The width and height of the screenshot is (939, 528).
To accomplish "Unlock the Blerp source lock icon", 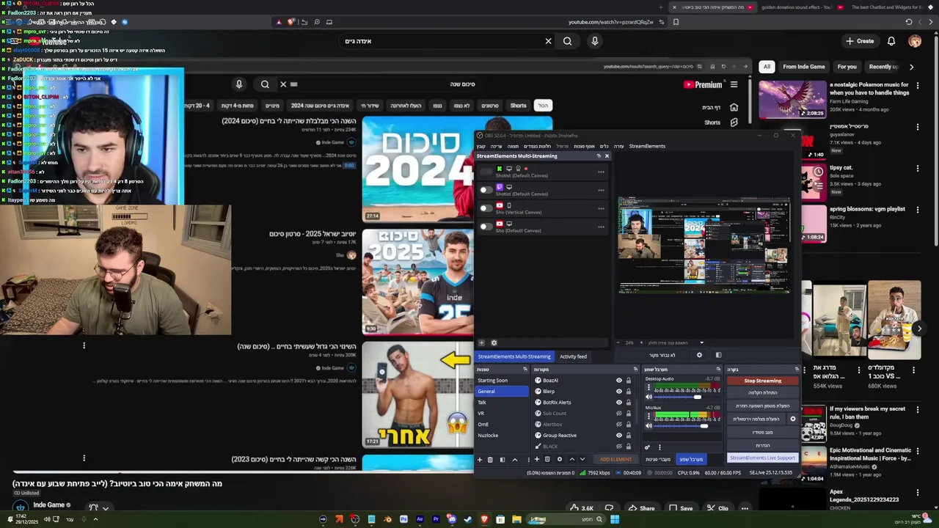I will pos(629,392).
